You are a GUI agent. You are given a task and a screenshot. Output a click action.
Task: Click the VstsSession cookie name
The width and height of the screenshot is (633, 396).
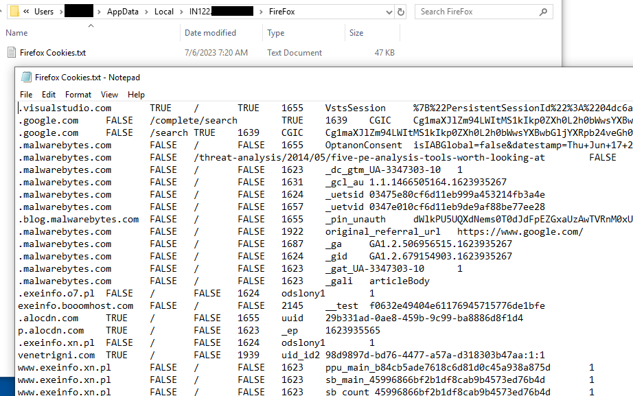pos(355,108)
